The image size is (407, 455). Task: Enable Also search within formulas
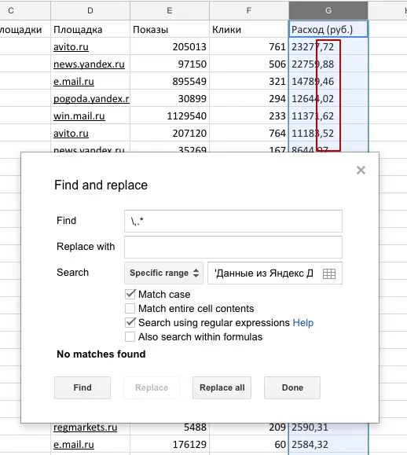click(130, 336)
